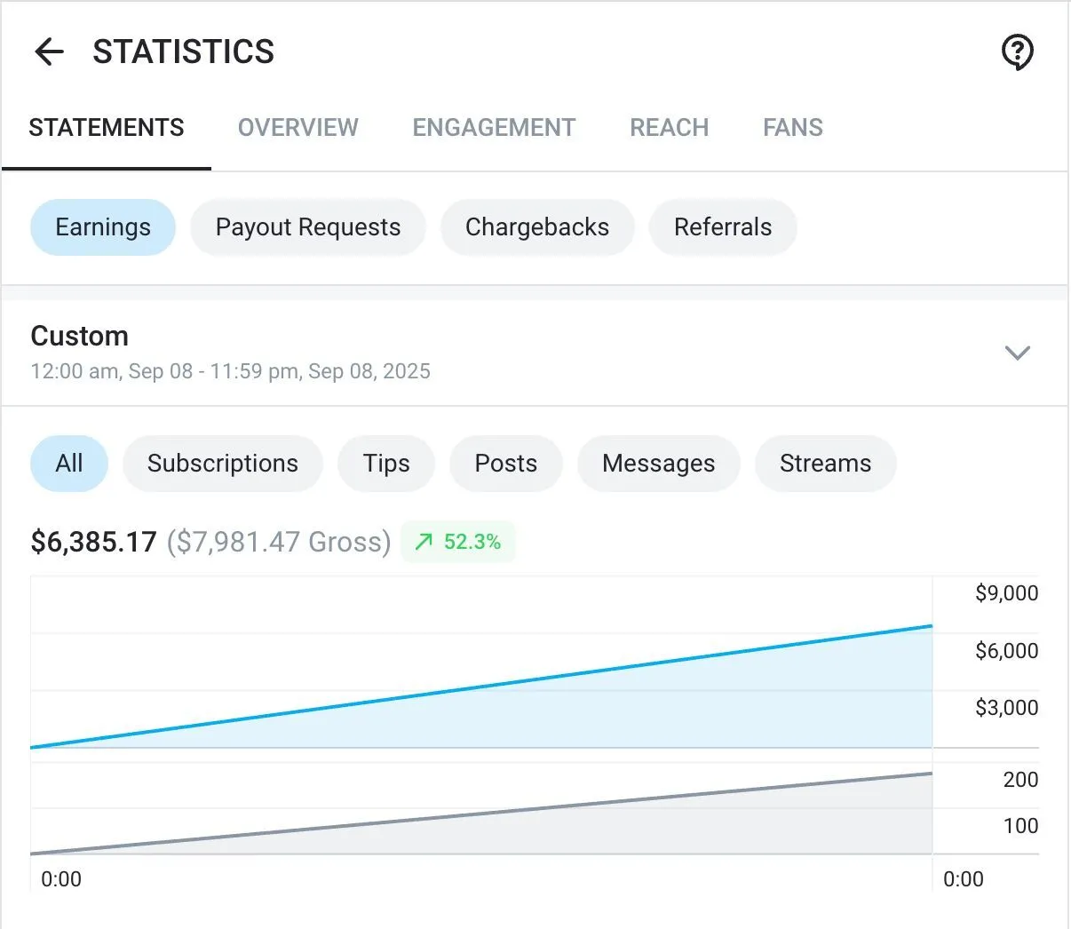Show earnings from Streams
The image size is (1071, 929).
tap(825, 463)
